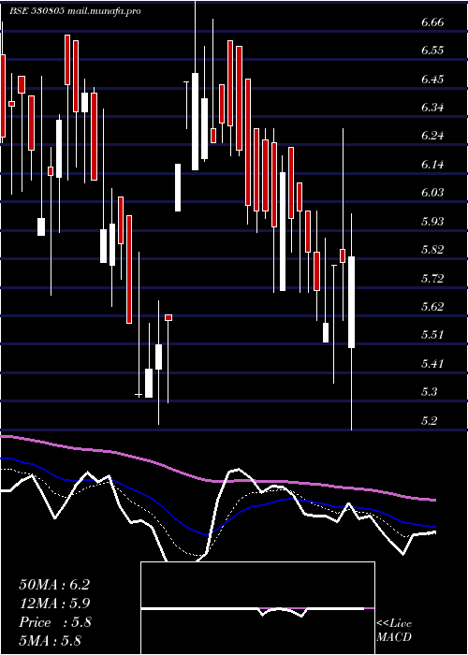Click the tallest white candle near 6.45
The width and height of the screenshot is (468, 655).
pos(195,122)
